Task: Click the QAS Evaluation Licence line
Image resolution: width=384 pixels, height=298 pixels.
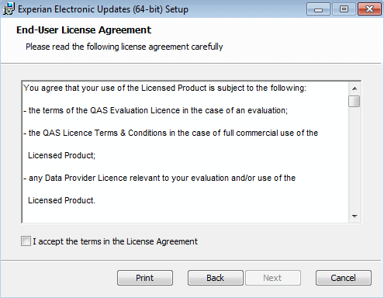Action: coord(155,110)
